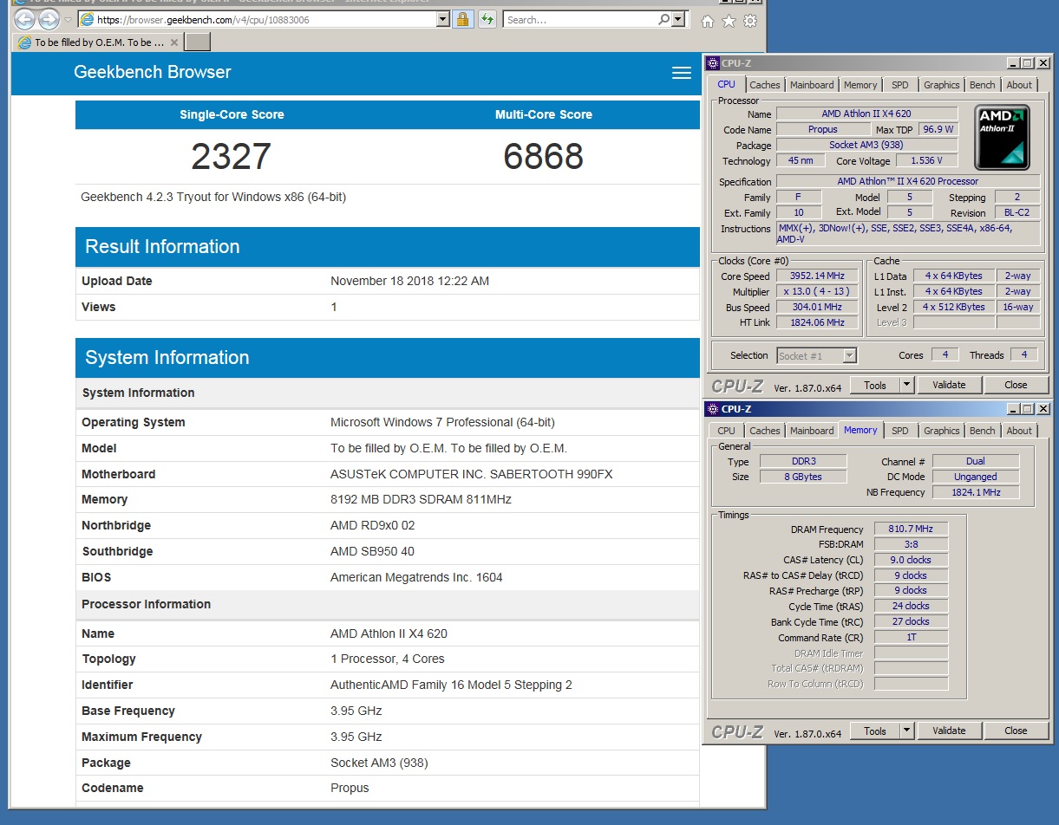The height and width of the screenshot is (825, 1059).
Task: Open Mainboard tab in bottom CPU-Z
Action: click(812, 431)
